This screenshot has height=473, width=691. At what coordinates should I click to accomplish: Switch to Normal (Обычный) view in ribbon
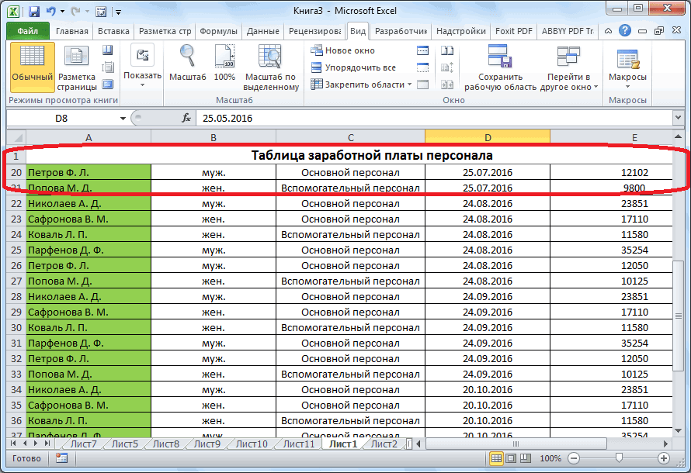pos(32,65)
